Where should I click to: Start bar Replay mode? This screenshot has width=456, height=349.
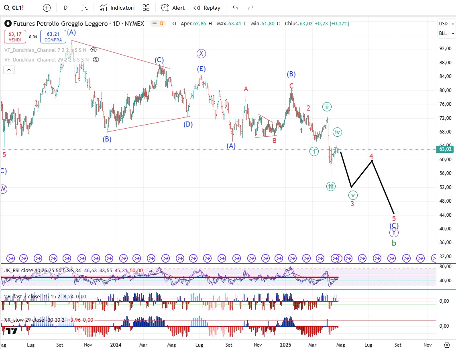tap(207, 8)
